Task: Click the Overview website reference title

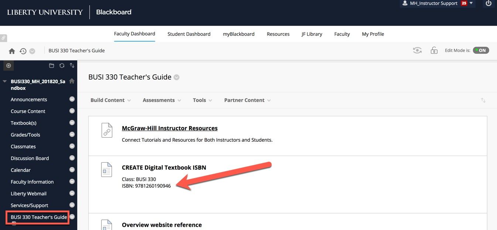Action: [x=162, y=225]
